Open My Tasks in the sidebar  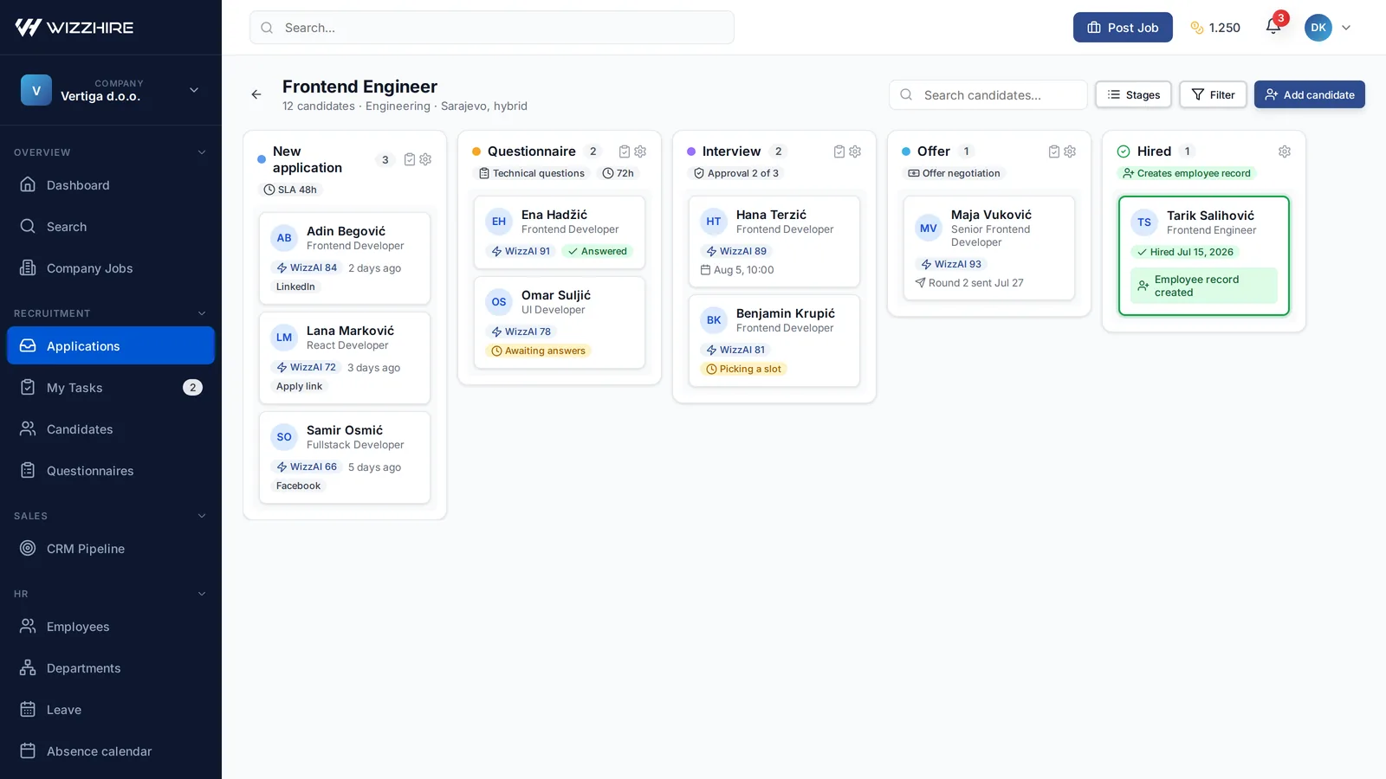[x=111, y=388]
